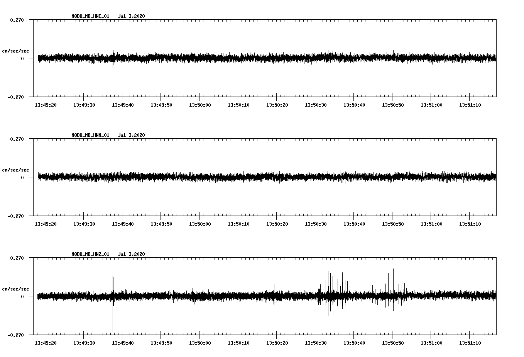Image resolution: width=524 pixels, height=357 pixels.
Task: Click 13:50:40 on the HNE time axis
Action: pos(354,105)
